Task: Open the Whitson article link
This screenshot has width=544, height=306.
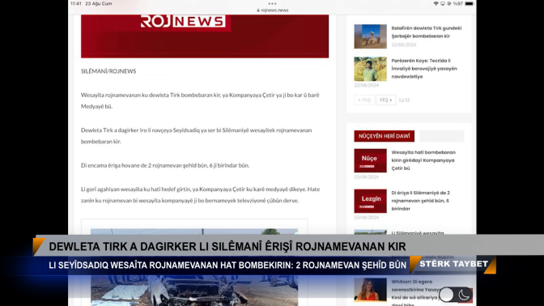Action: [414, 293]
